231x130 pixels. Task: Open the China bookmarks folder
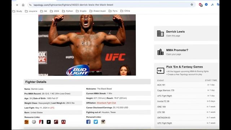(125, 11)
